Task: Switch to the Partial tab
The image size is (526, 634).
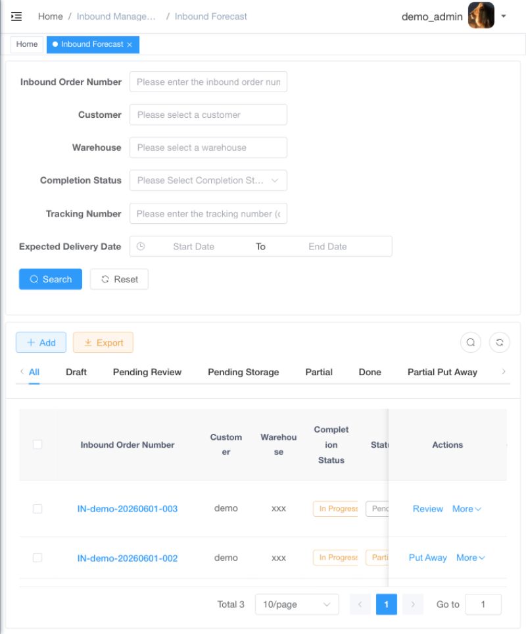Action: (318, 372)
